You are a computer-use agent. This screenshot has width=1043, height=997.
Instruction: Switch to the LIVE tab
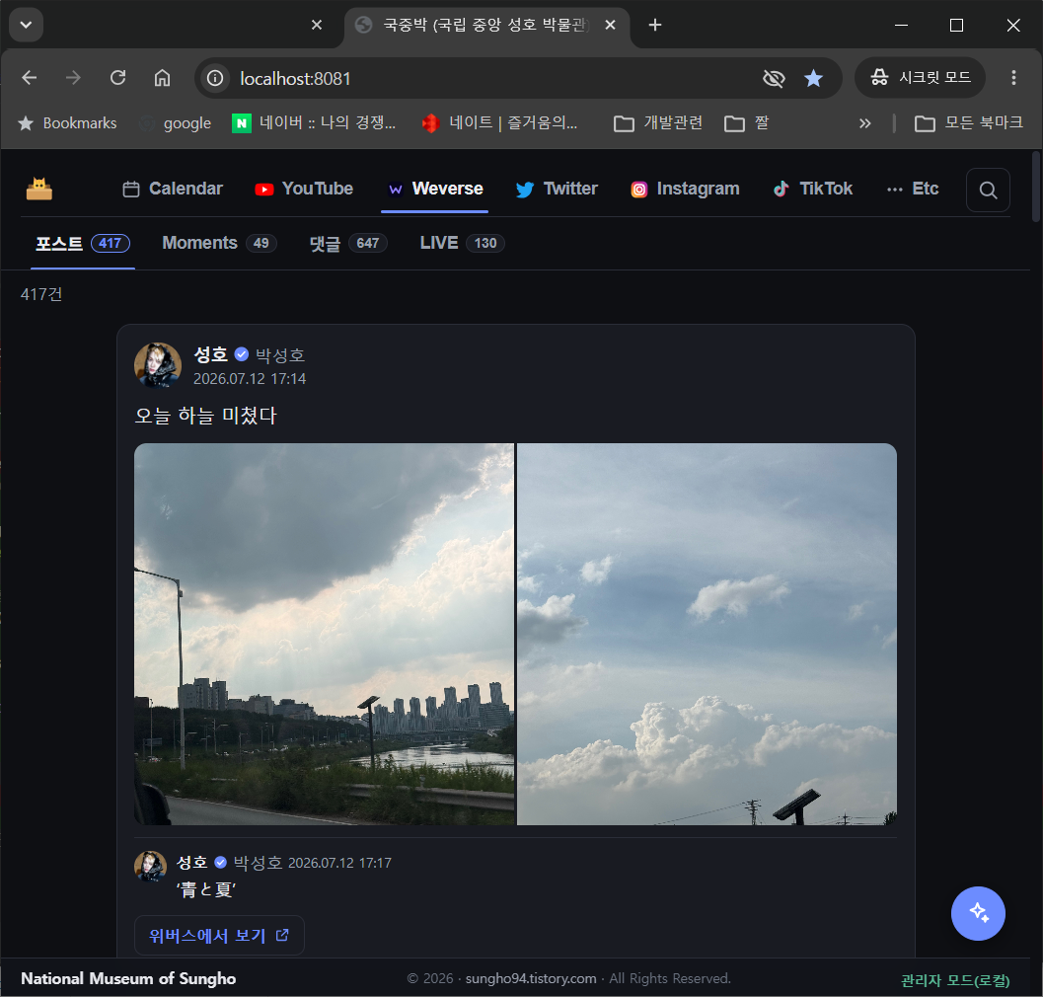click(463, 243)
